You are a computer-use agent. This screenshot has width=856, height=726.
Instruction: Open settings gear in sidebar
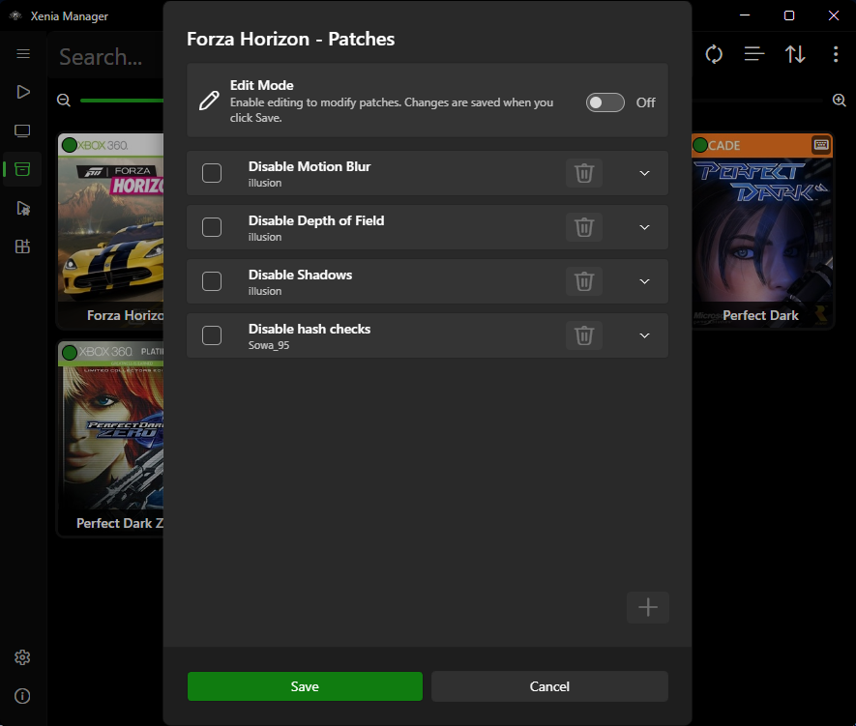click(22, 657)
